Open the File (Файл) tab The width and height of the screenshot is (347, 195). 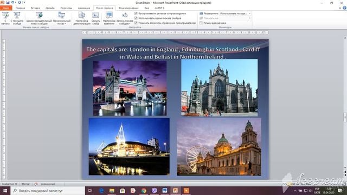6,8
